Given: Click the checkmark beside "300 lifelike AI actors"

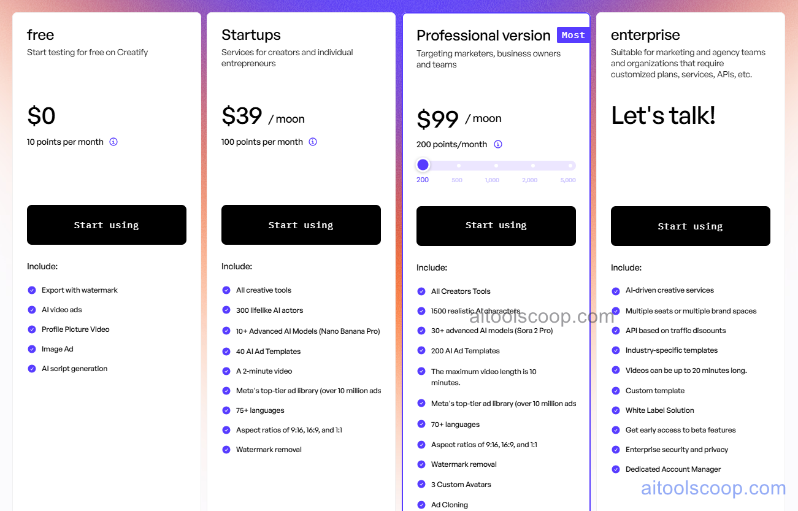Looking at the screenshot, I should click(226, 309).
